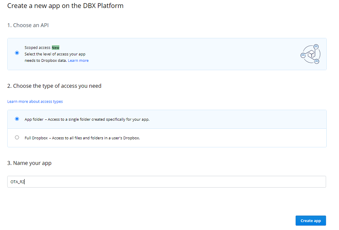Image resolution: width=339 pixels, height=230 pixels.
Task: Open Learn more about access types link
Action: (x=35, y=102)
